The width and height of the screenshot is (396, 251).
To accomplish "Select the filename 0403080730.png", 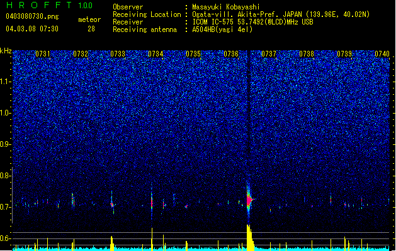I will pyautogui.click(x=32, y=16).
